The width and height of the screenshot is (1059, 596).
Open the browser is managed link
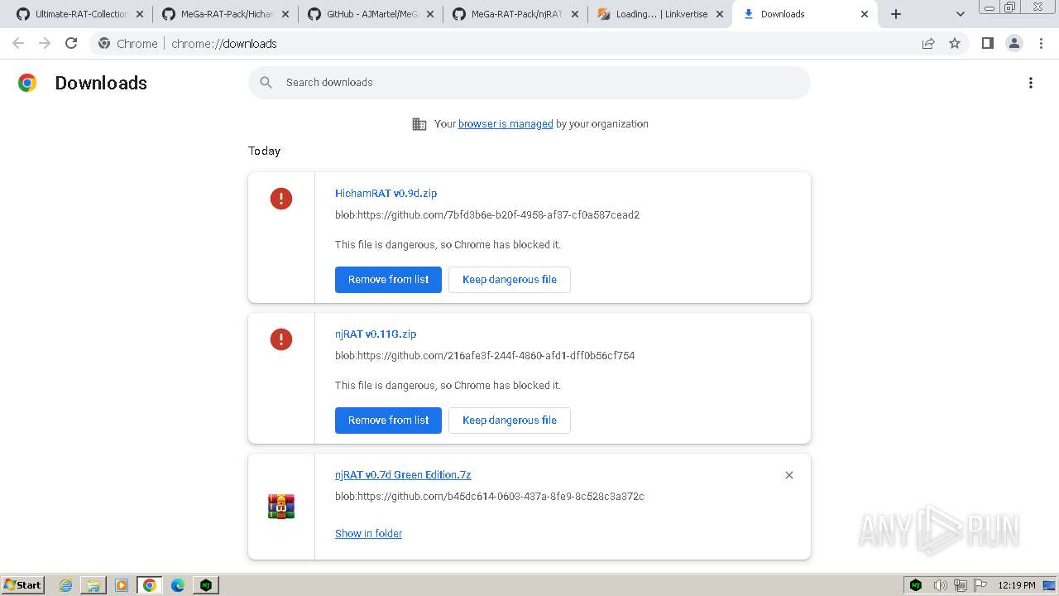pyautogui.click(x=506, y=124)
